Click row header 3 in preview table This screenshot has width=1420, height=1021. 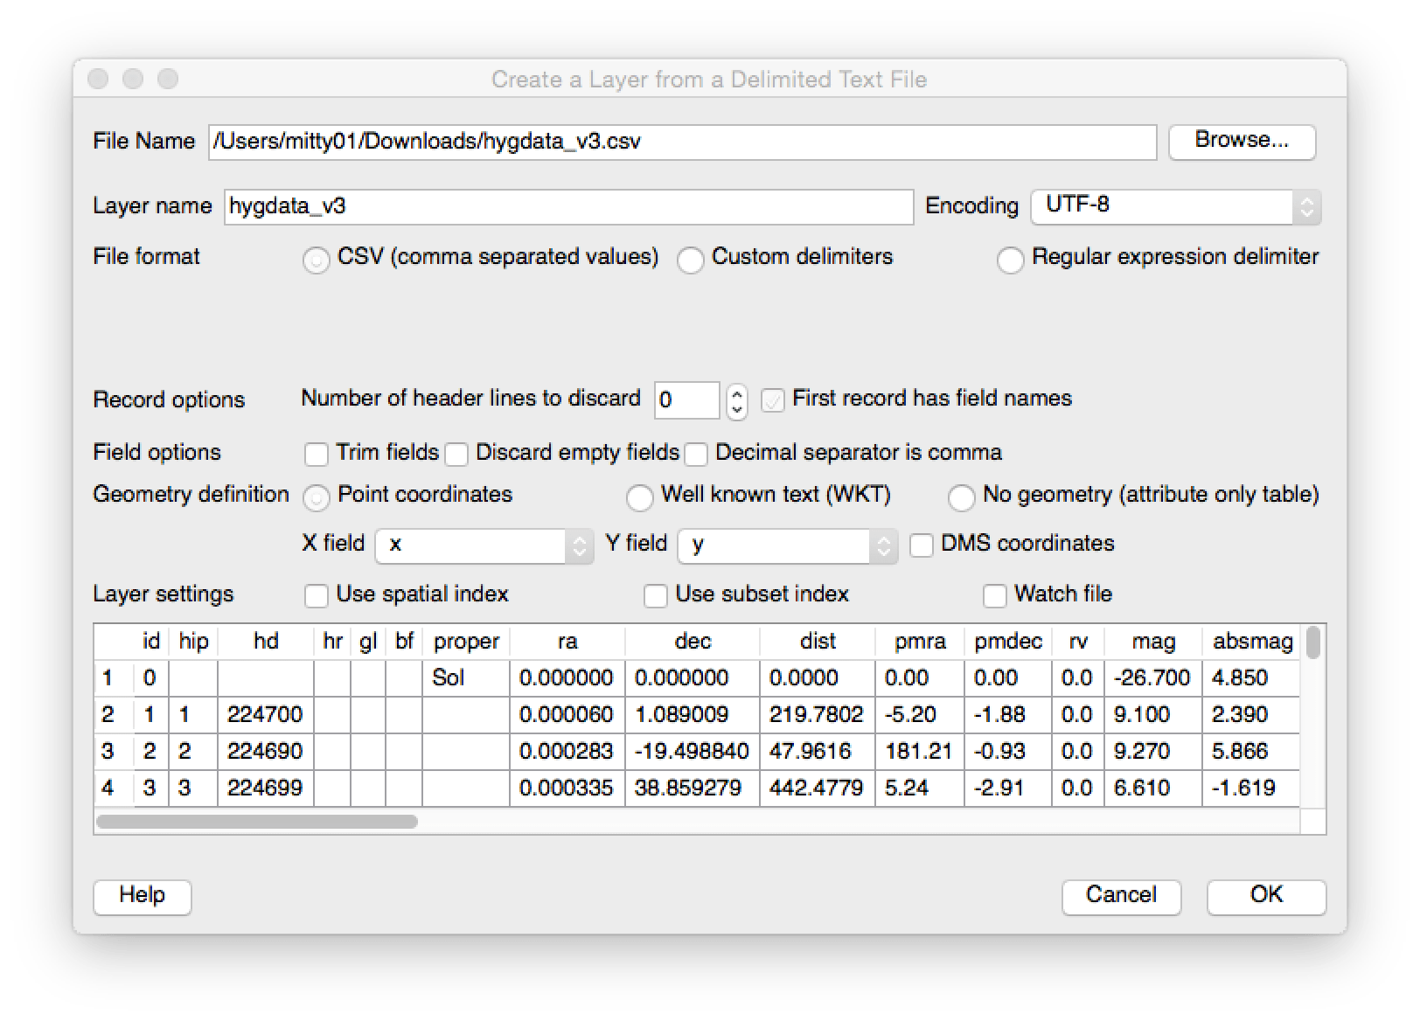[113, 752]
